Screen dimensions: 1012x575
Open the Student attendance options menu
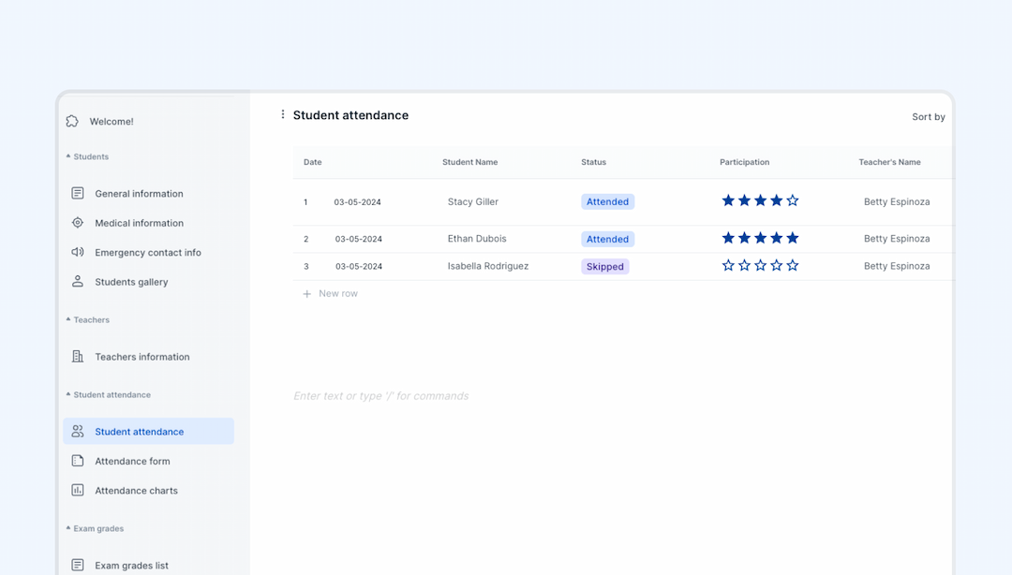click(283, 113)
